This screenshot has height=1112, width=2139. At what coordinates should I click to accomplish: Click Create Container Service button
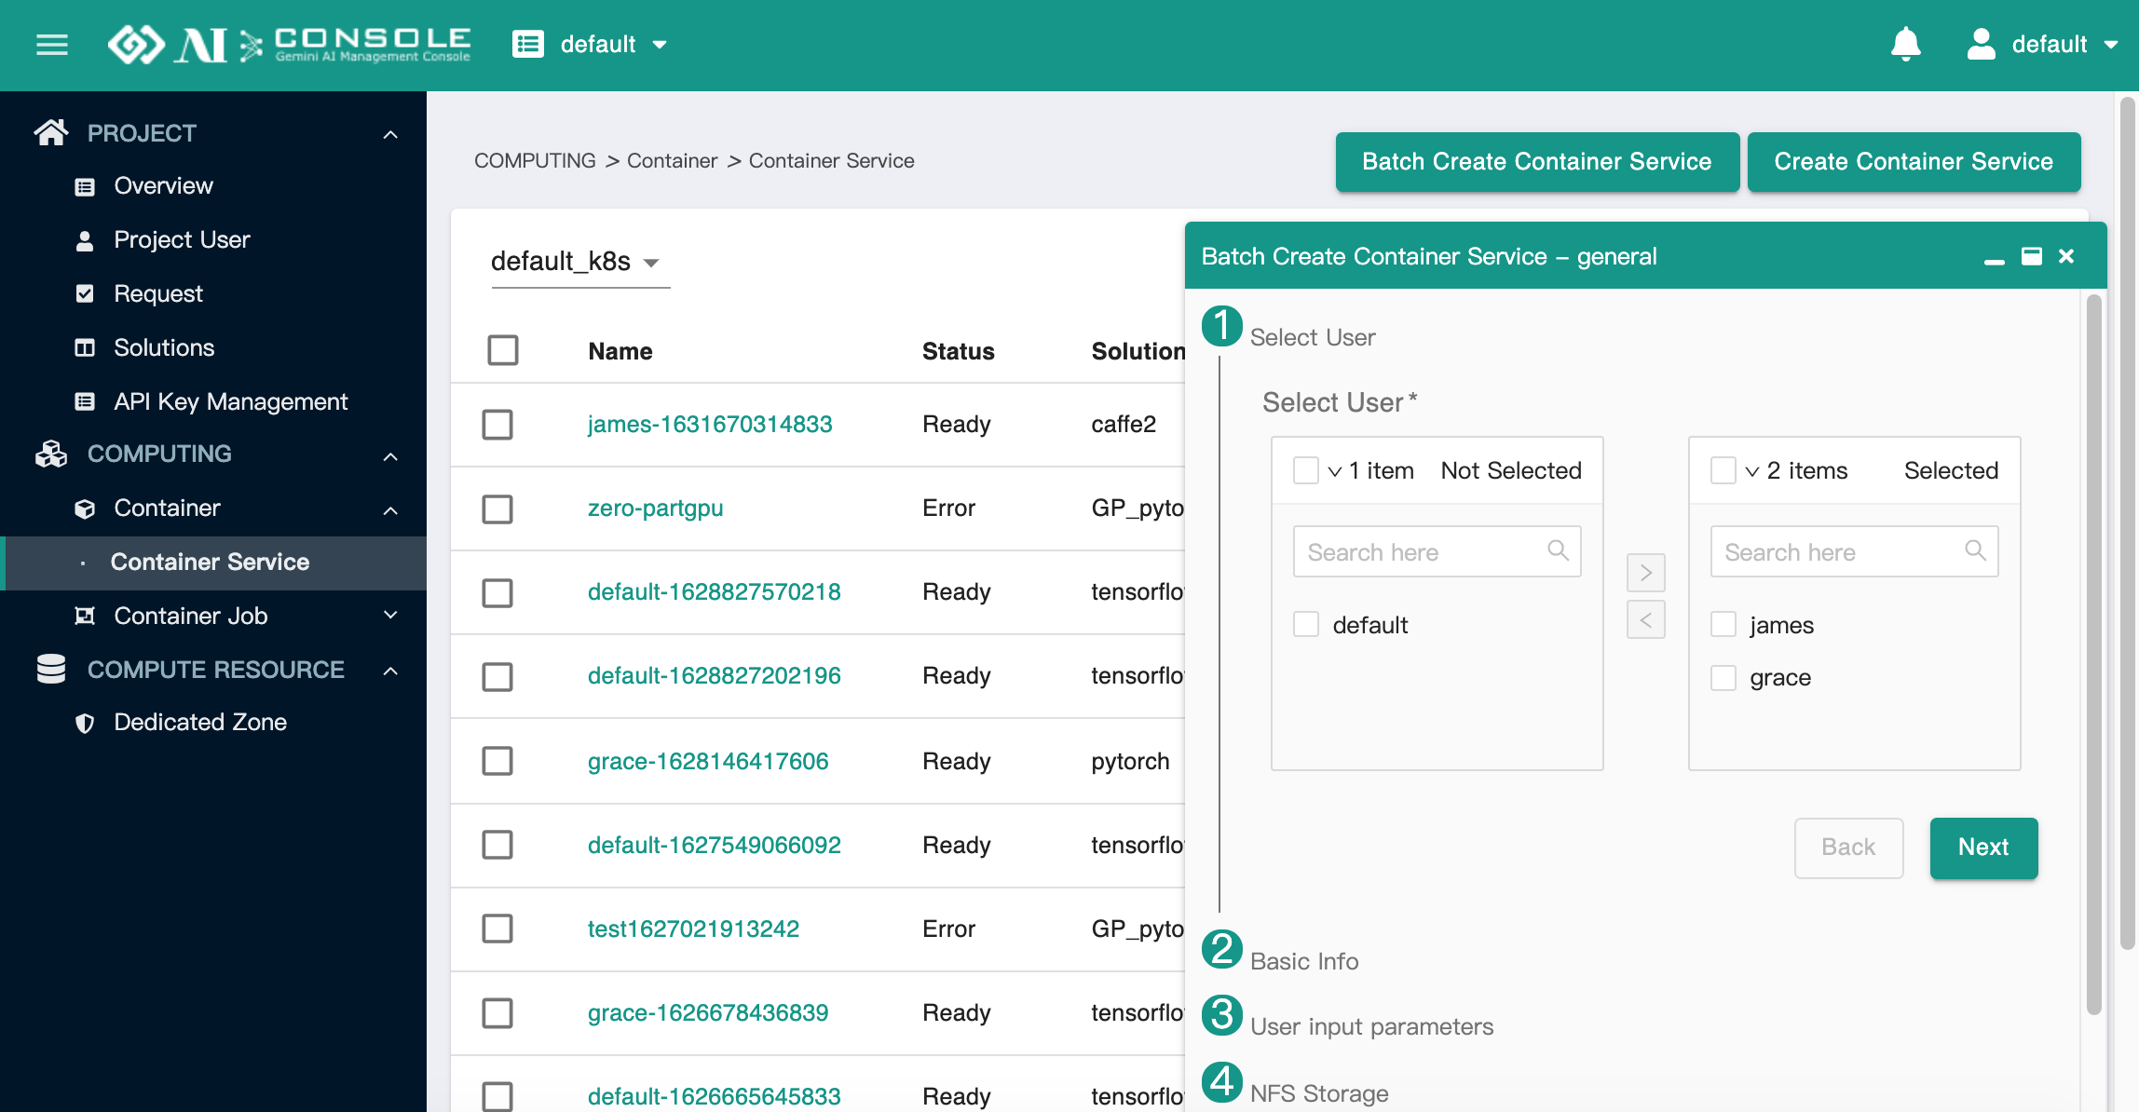point(1914,162)
